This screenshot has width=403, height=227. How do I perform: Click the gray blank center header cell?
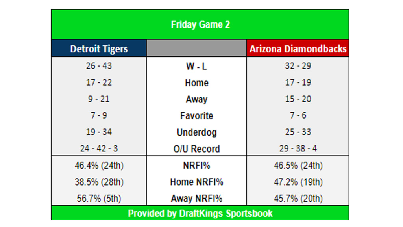coord(196,48)
